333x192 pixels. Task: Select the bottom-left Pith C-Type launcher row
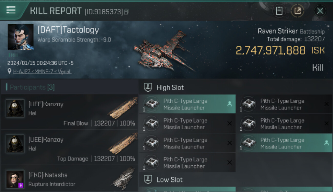click(x=187, y=163)
